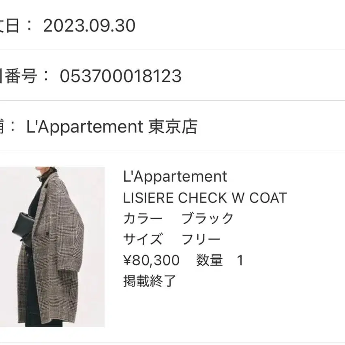Image resolution: width=345 pixels, height=345 pixels.
Task: Click the word COAT in item title
Action: pos(268,197)
